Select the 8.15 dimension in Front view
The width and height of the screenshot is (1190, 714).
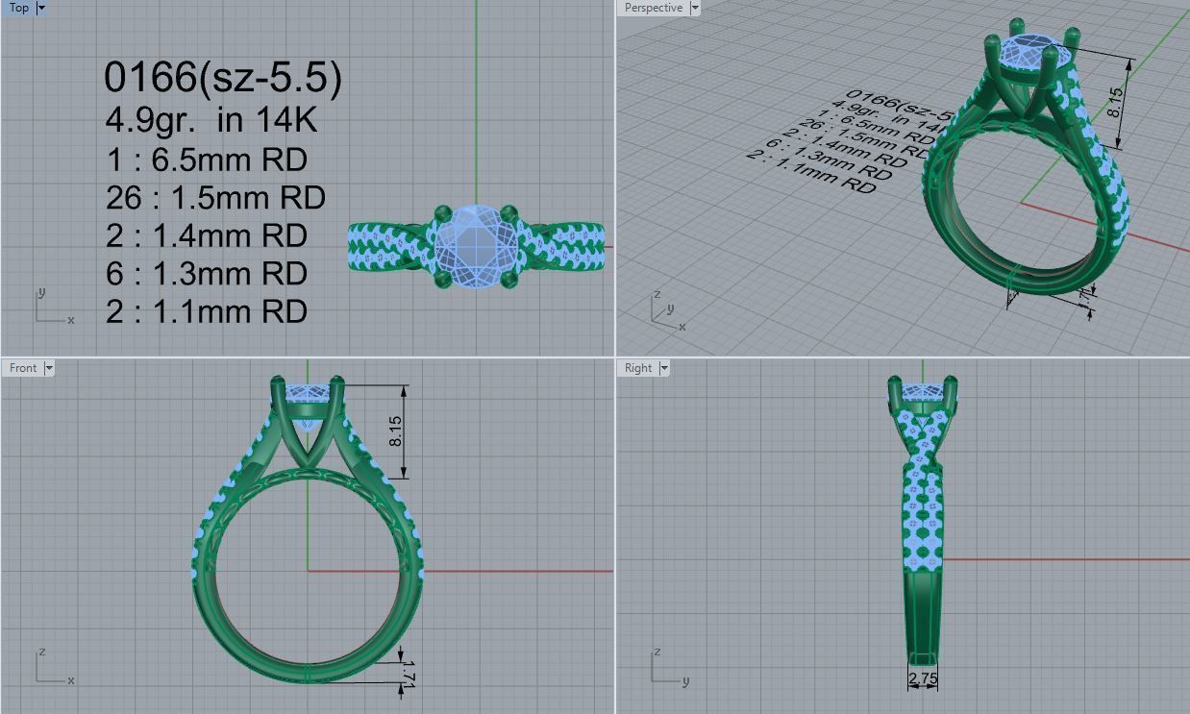396,431
